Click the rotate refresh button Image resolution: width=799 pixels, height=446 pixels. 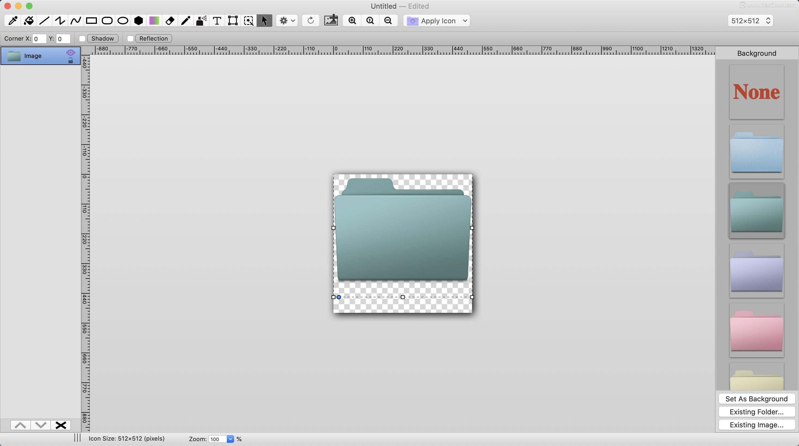coord(310,21)
